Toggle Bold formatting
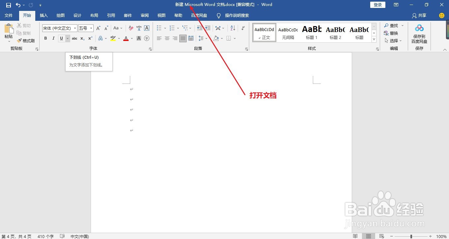Image resolution: width=449 pixels, height=239 pixels. pyautogui.click(x=45, y=38)
